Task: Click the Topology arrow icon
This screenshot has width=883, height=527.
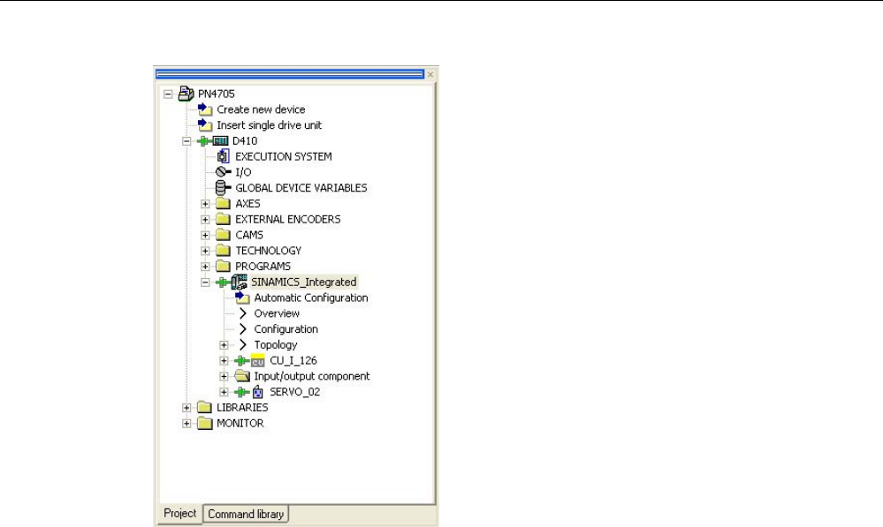Action: tap(243, 345)
